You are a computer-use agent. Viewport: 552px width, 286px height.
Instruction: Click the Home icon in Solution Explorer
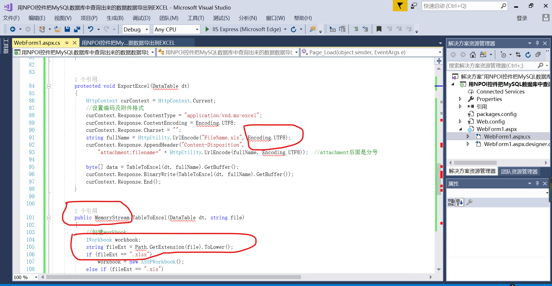473,54
